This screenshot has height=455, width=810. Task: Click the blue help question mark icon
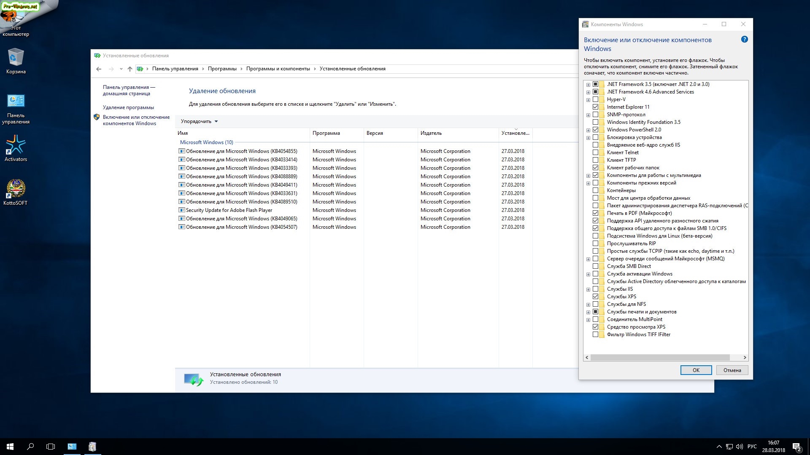point(744,40)
